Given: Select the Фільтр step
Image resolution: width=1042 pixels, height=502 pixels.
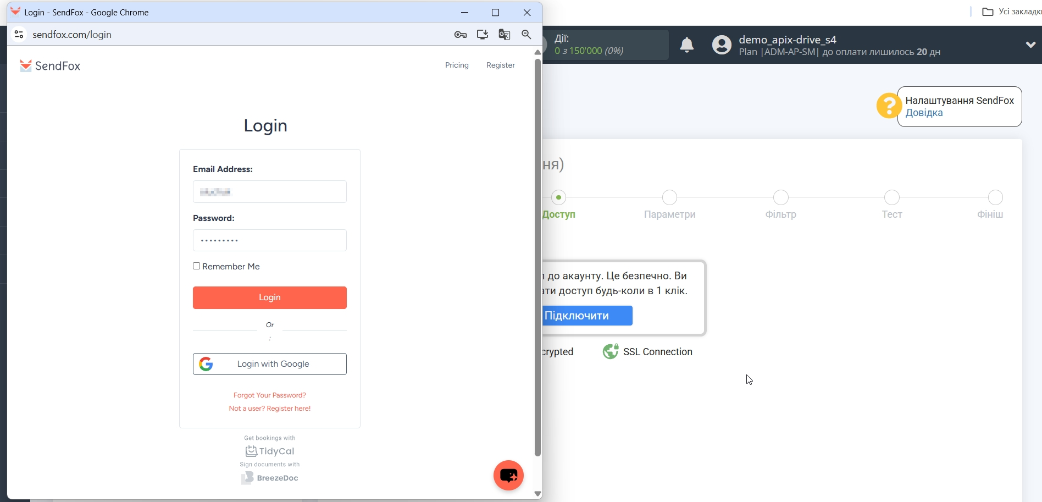Looking at the screenshot, I should [x=781, y=205].
